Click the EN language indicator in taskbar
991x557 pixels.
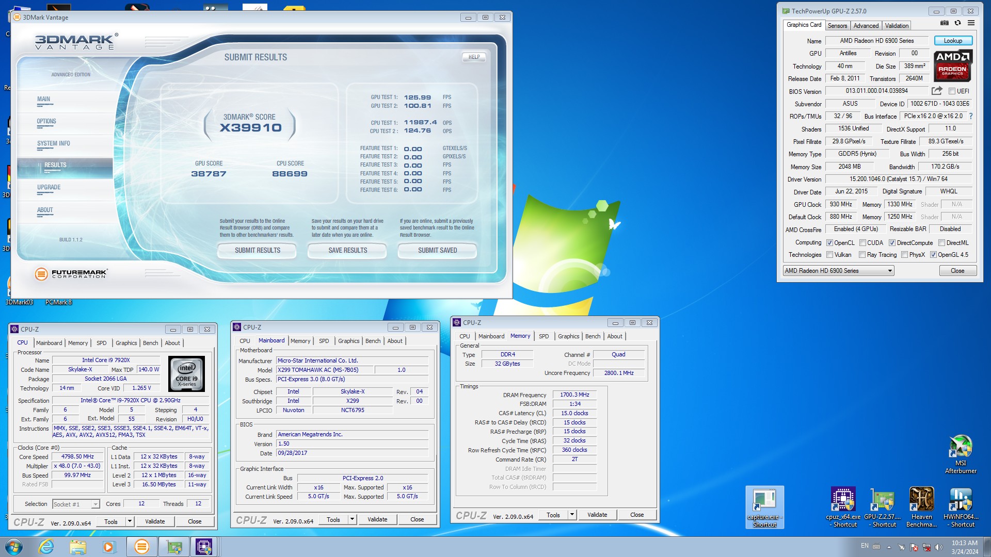click(865, 546)
